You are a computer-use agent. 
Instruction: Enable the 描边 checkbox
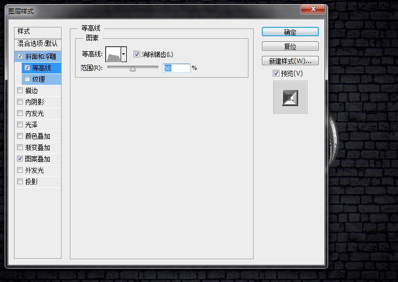pos(20,90)
